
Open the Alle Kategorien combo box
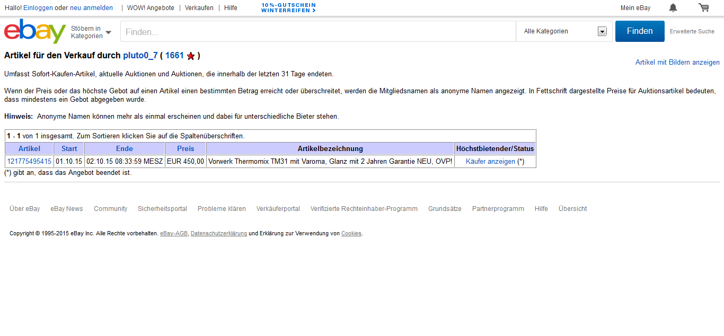pos(564,31)
